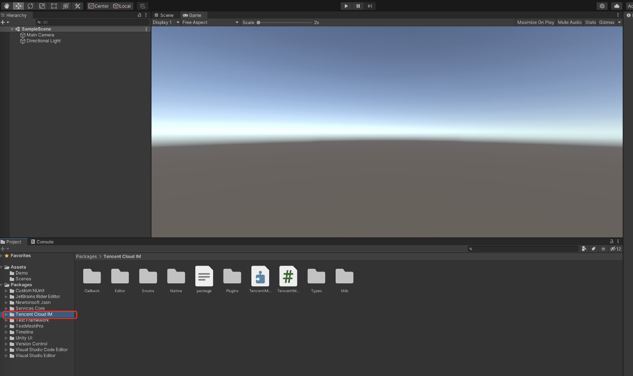The image size is (633, 376).
Task: Click the Pause button
Action: [x=358, y=6]
